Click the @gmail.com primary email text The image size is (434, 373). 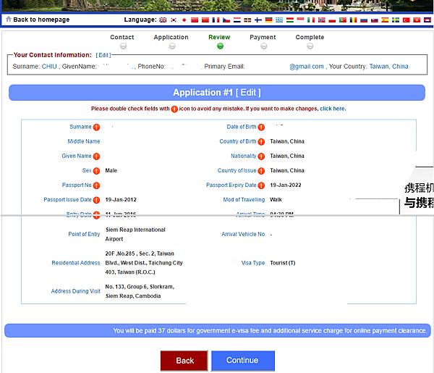(x=307, y=67)
